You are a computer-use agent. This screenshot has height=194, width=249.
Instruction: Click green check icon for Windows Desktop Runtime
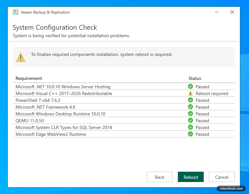pos(190,114)
